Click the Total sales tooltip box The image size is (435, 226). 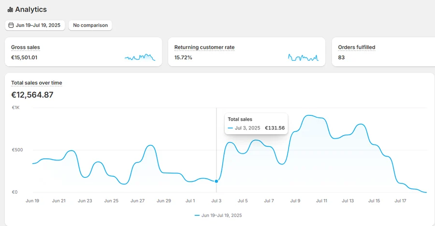256,124
